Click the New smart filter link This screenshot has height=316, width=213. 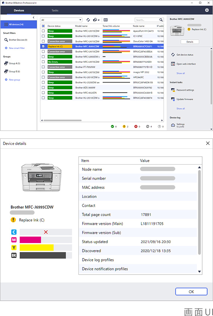pyautogui.click(x=17, y=48)
